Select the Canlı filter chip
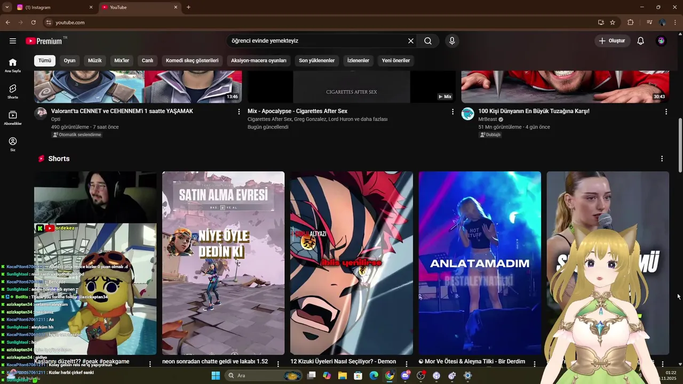Image resolution: width=683 pixels, height=384 pixels. point(147,60)
